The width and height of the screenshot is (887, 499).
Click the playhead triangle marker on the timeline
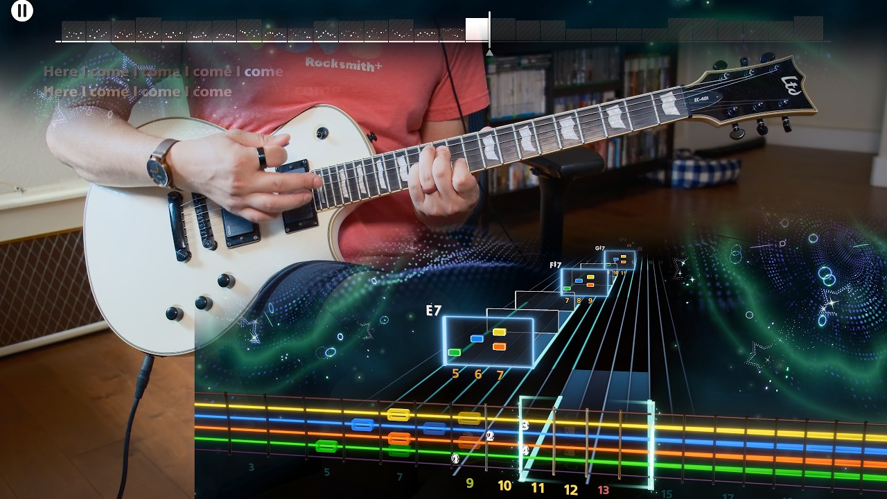489,52
